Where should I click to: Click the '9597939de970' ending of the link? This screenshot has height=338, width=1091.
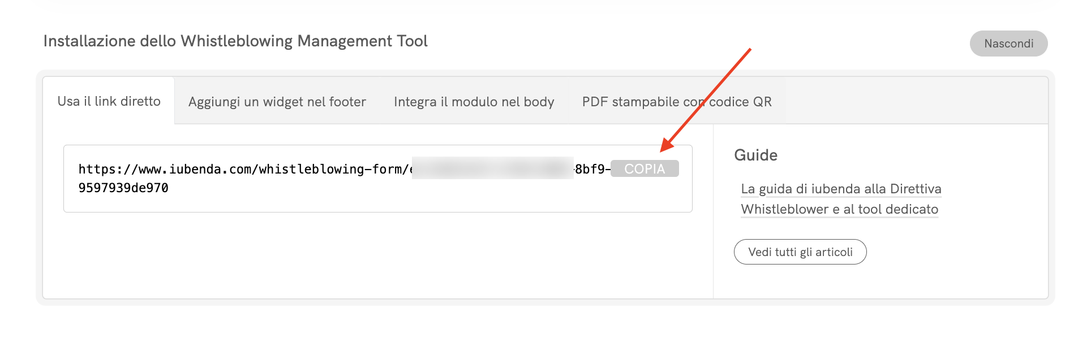(x=123, y=188)
